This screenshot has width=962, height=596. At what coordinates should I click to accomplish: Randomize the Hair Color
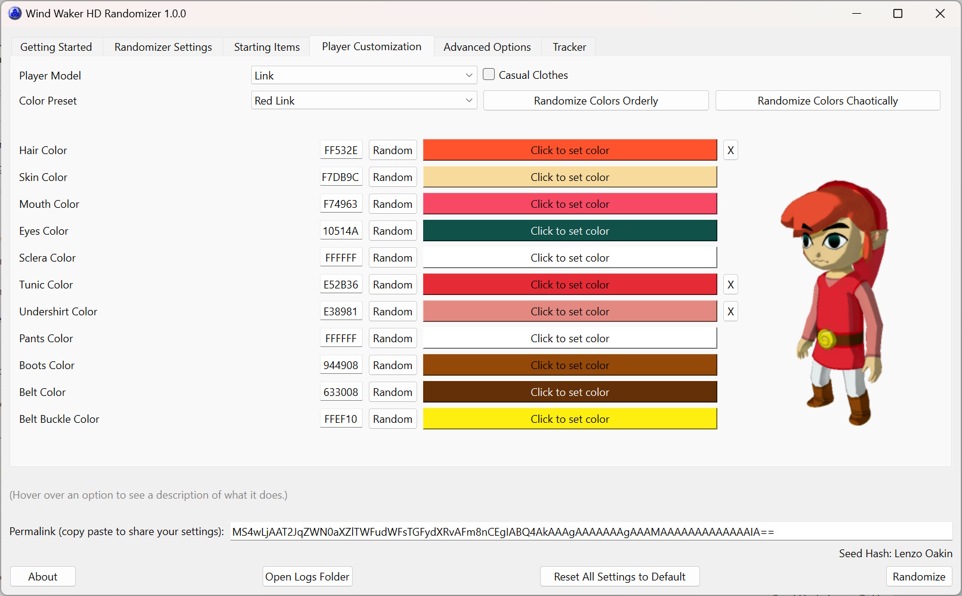click(393, 150)
